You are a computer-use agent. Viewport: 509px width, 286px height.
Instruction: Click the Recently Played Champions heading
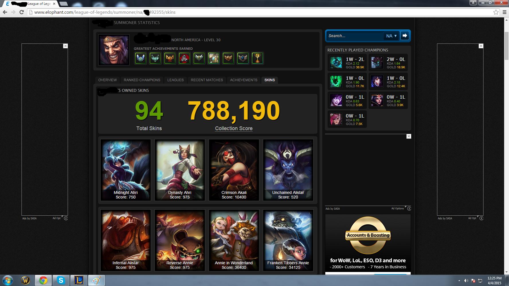[358, 50]
